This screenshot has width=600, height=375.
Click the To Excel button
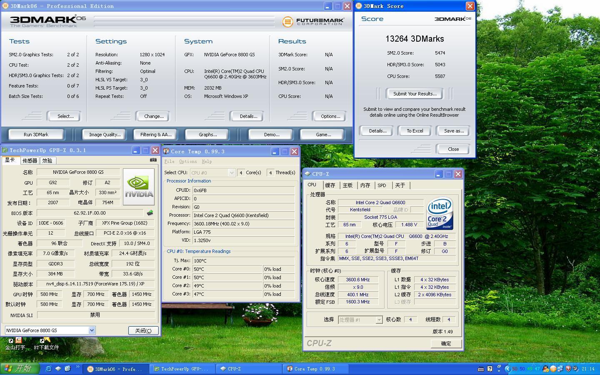pos(415,131)
